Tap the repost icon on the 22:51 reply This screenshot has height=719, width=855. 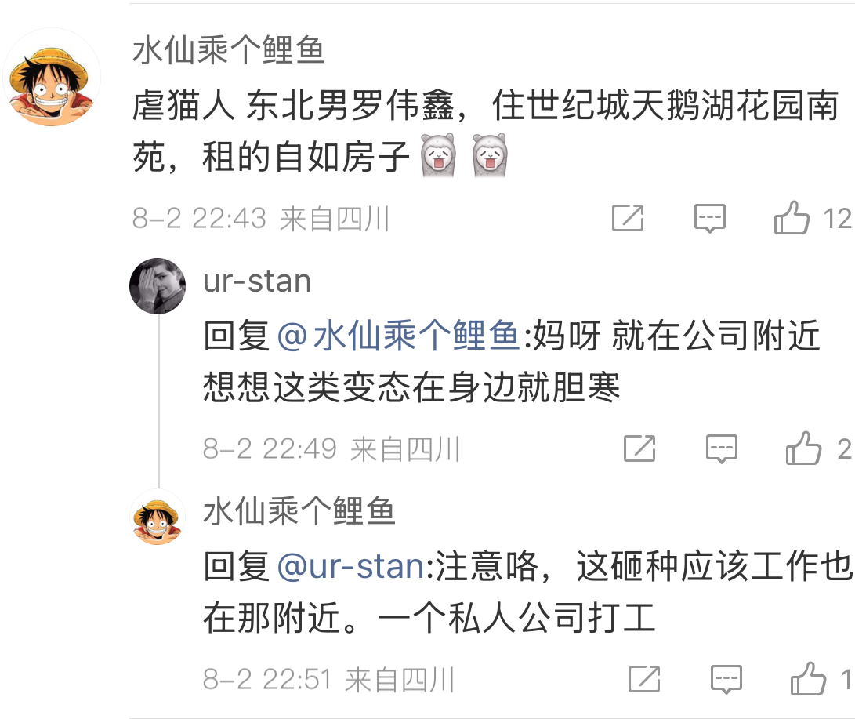click(x=644, y=679)
